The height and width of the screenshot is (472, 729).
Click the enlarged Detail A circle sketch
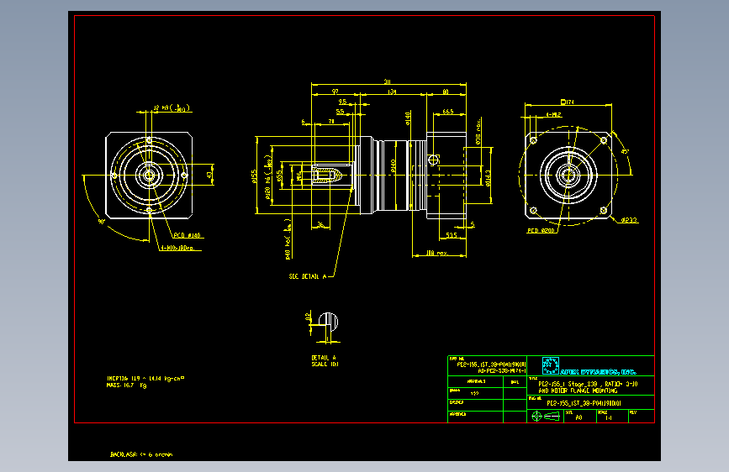[x=328, y=323]
